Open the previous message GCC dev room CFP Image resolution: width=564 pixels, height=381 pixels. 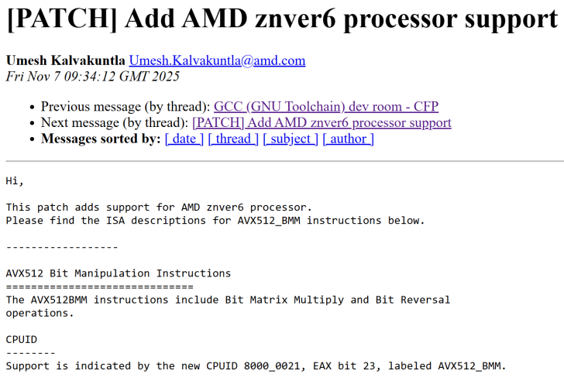point(325,106)
